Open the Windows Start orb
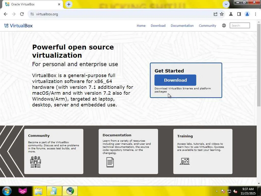This screenshot has width=261, height=196. [x=7, y=191]
